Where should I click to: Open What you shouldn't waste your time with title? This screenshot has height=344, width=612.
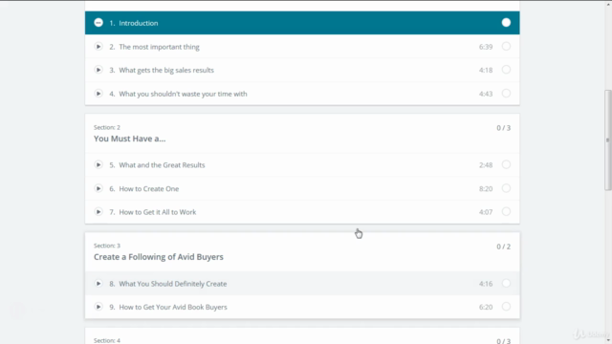[183, 94]
